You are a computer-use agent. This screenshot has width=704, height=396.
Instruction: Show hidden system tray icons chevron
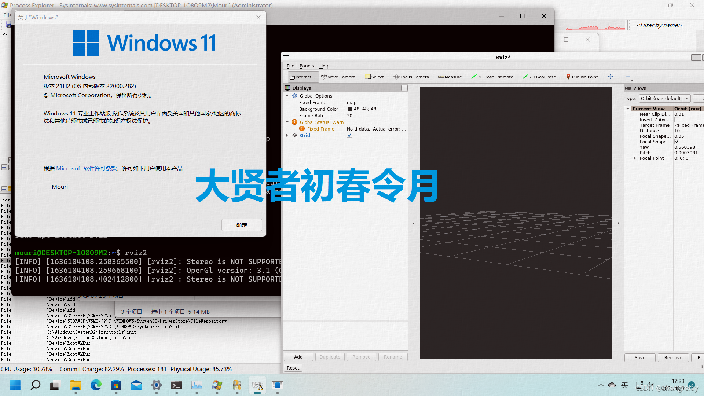coord(601,385)
